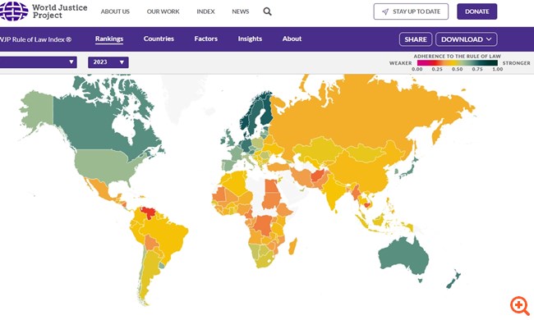Expand the 2023 year dropdown

point(108,62)
